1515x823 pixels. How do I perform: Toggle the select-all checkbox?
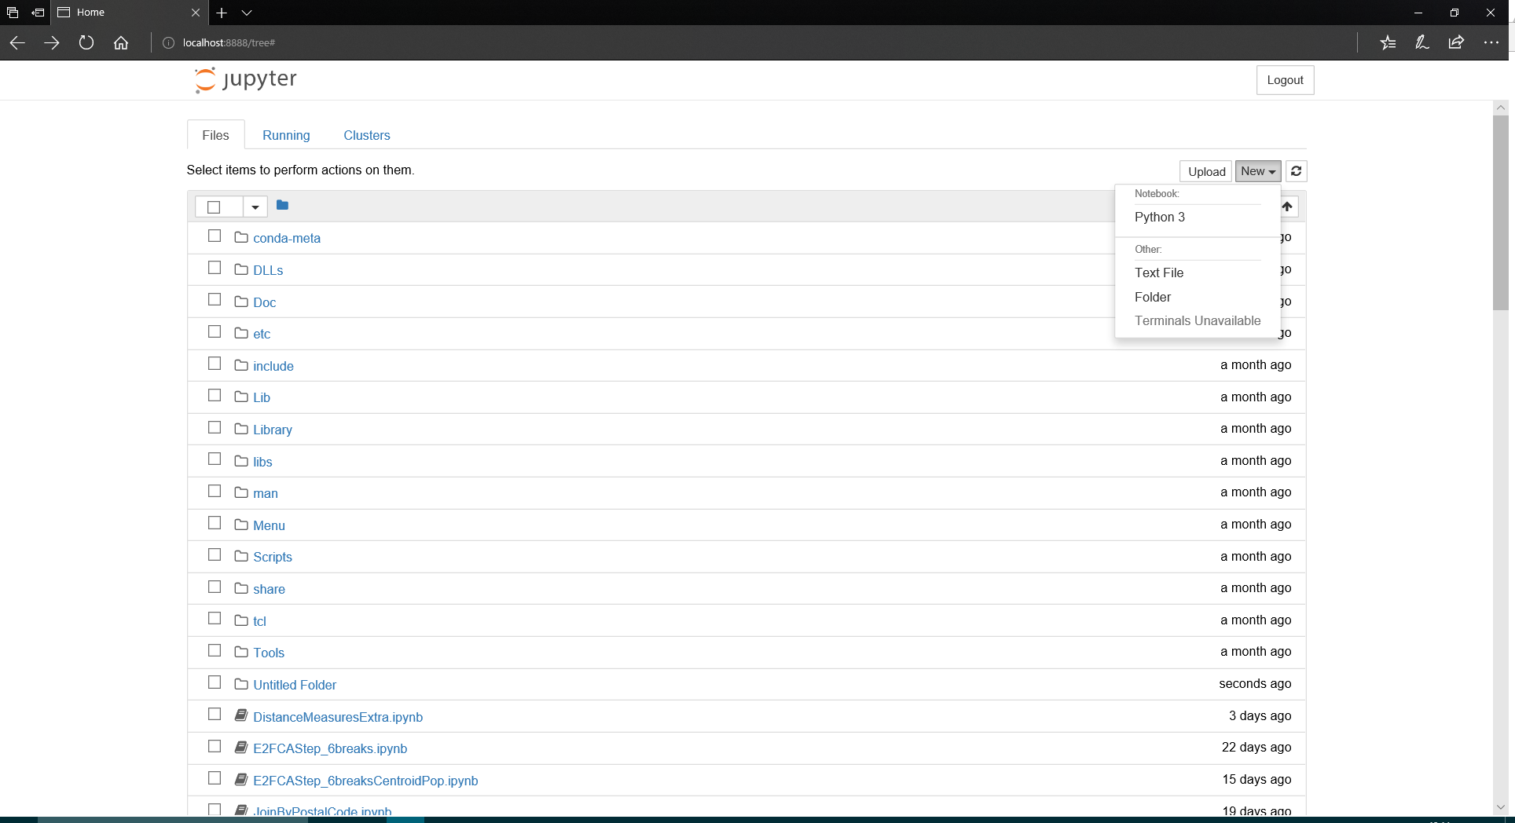point(214,207)
